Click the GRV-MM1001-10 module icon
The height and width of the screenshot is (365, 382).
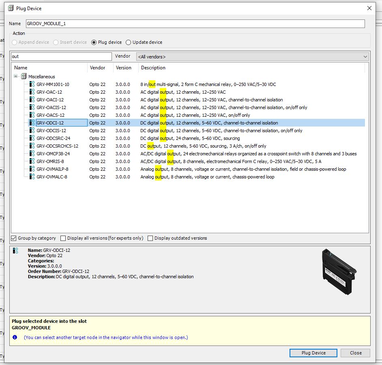[x=32, y=84]
